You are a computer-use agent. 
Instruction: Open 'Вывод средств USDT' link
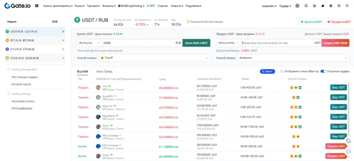(336, 34)
